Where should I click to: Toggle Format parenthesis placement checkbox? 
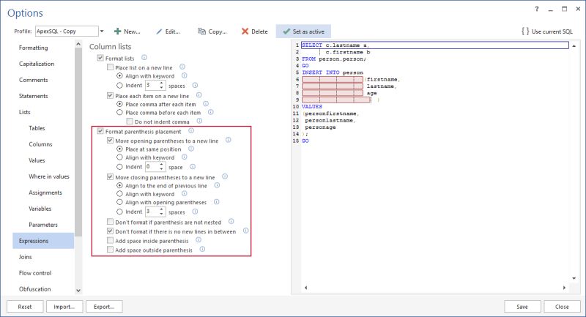click(100, 131)
